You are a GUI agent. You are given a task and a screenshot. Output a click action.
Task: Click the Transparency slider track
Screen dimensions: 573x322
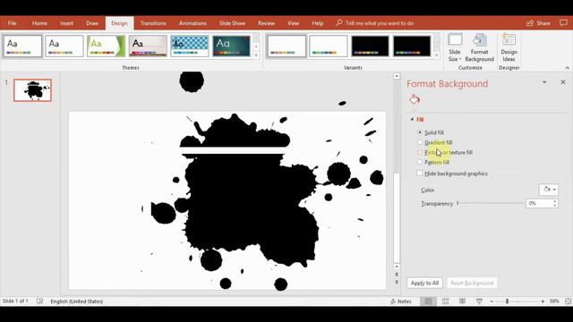click(x=490, y=203)
